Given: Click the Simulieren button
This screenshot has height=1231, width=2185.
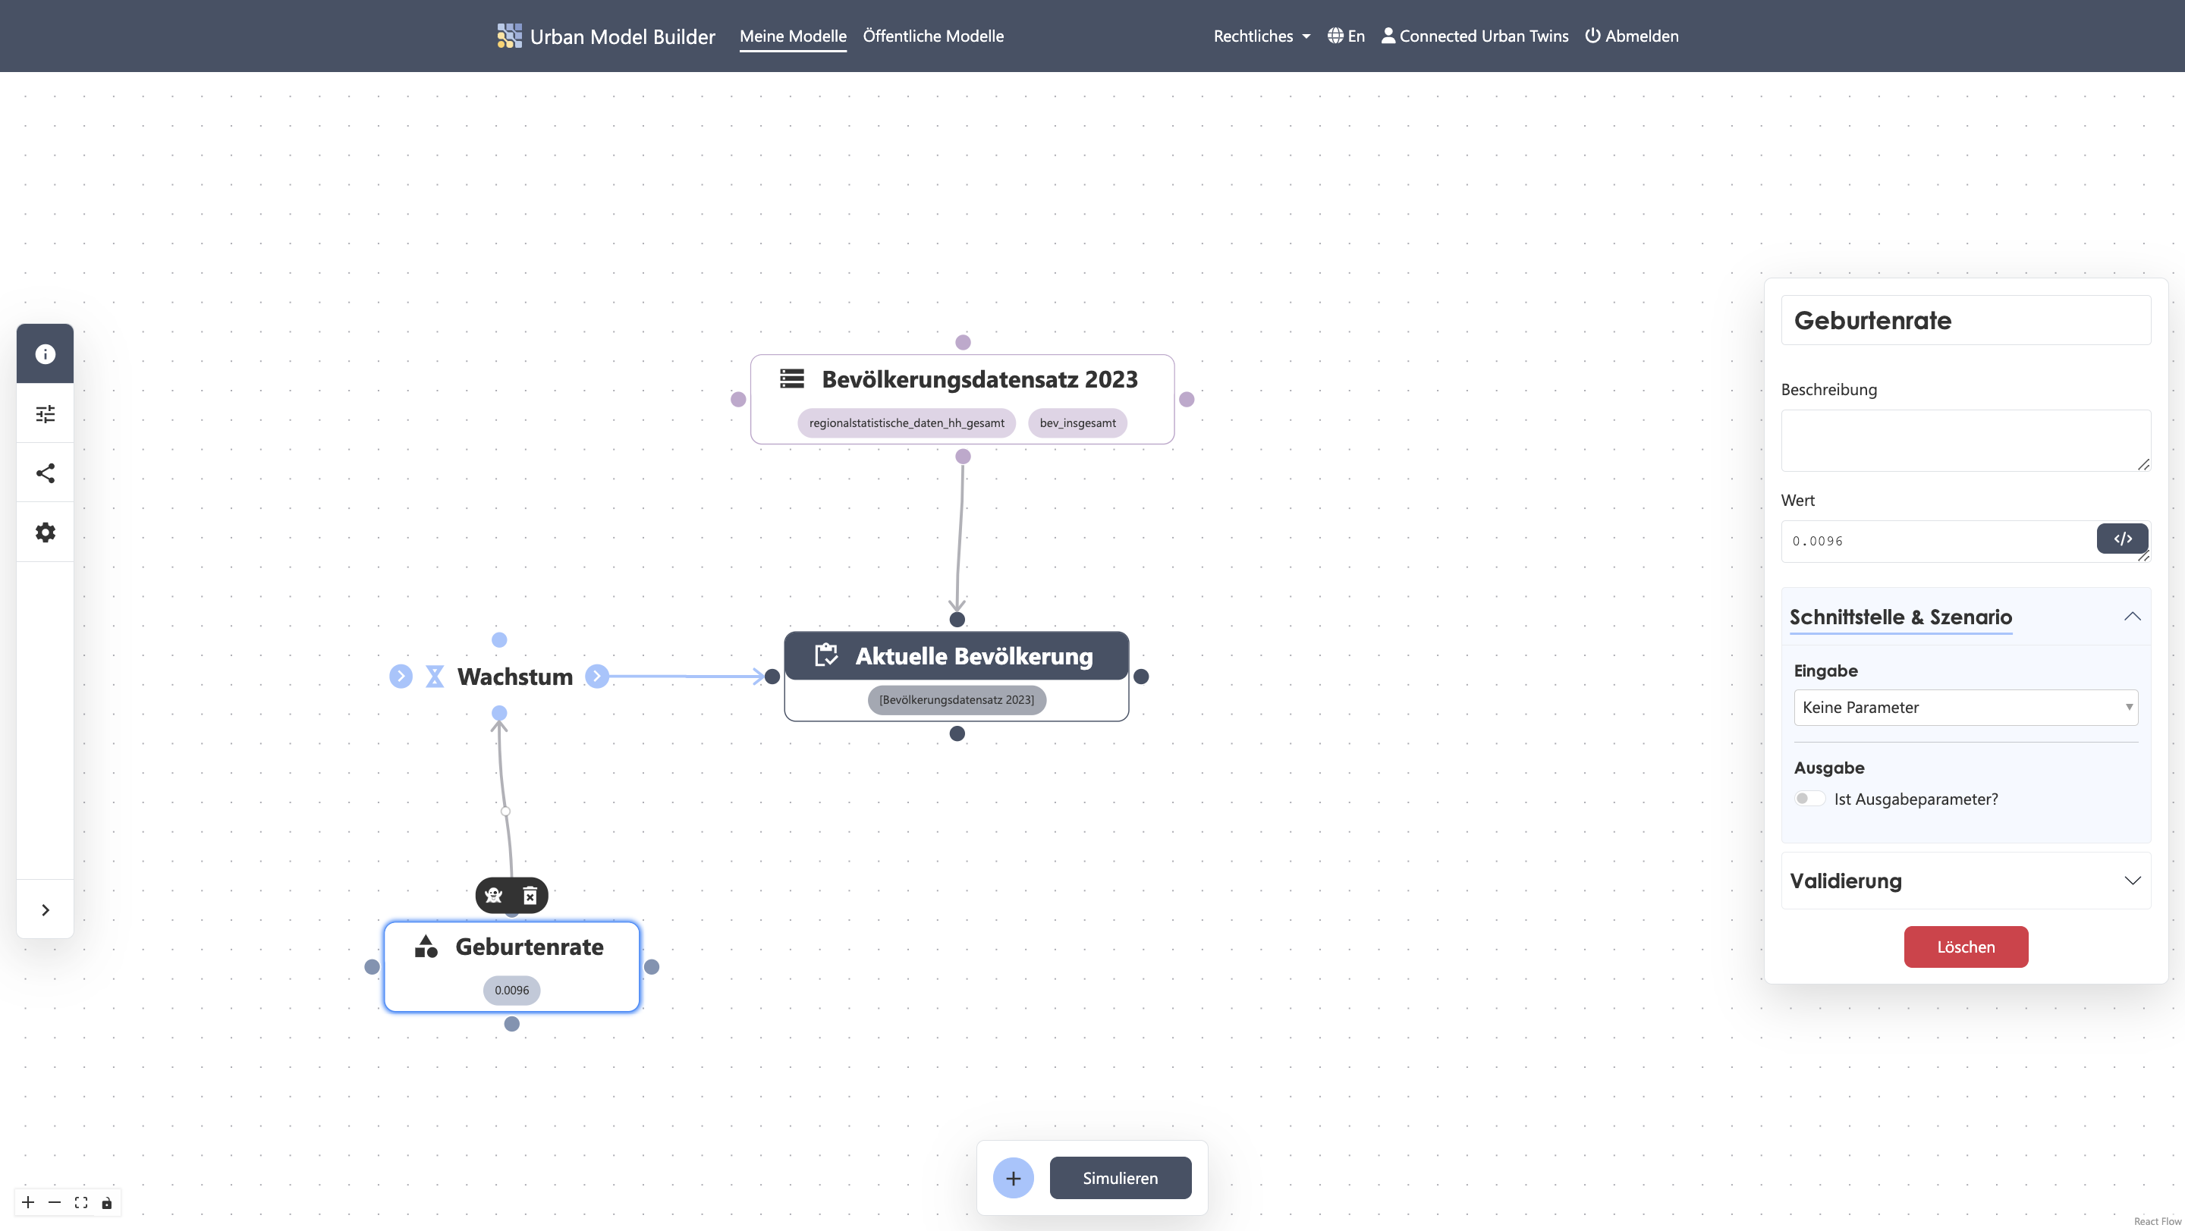Looking at the screenshot, I should [x=1121, y=1178].
